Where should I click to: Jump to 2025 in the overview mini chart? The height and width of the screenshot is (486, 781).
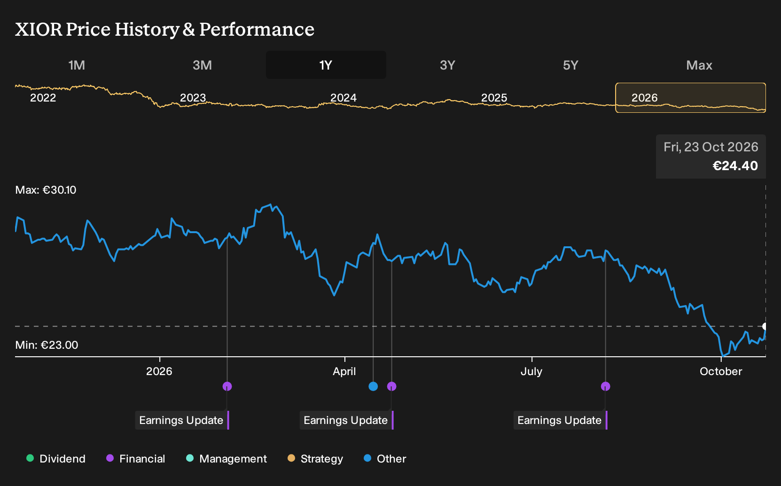point(494,98)
